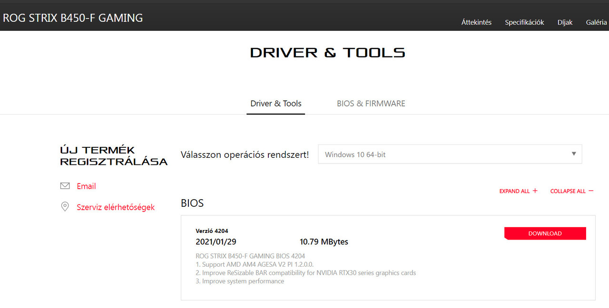609x308 pixels.
Task: Open the operating system dropdown arrow
Action: tap(574, 154)
